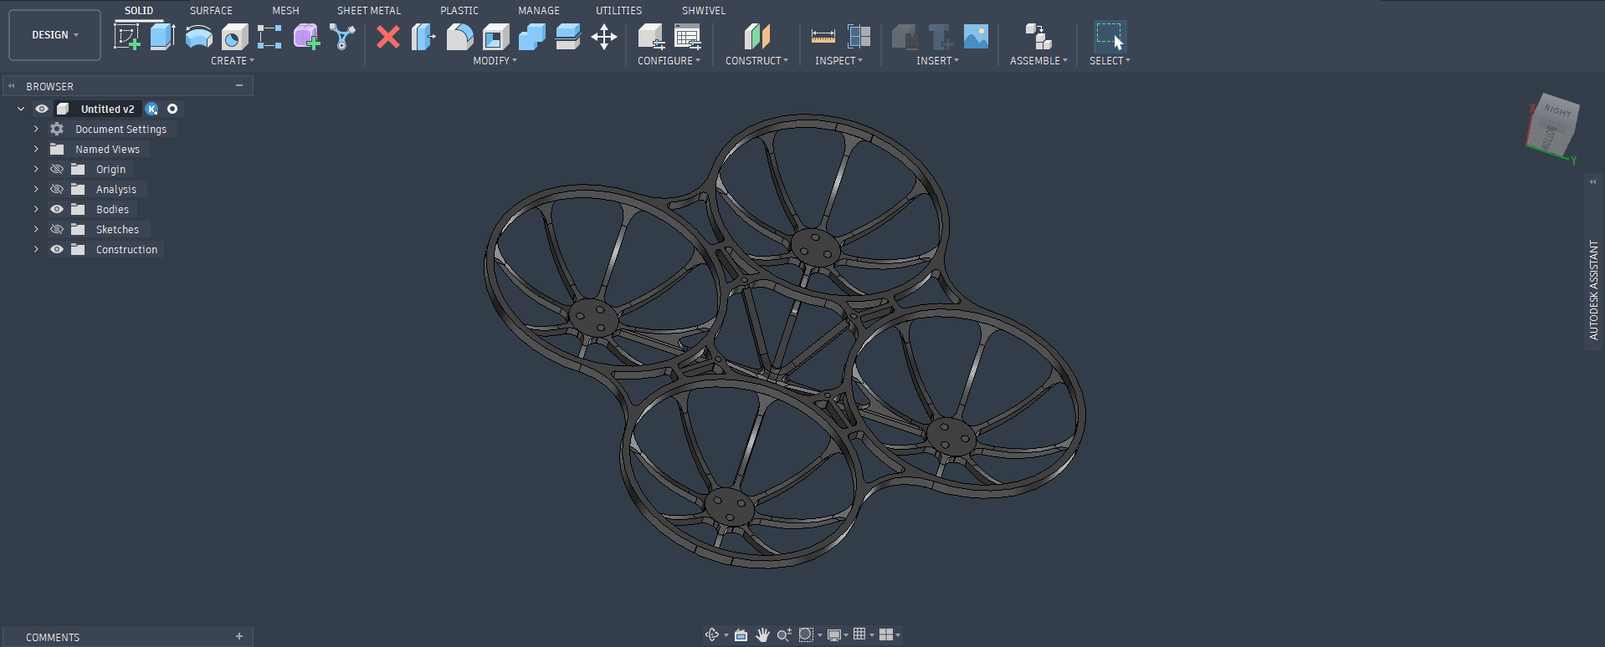The height and width of the screenshot is (647, 1605).
Task: Select the Pan hand tool
Action: tap(762, 635)
